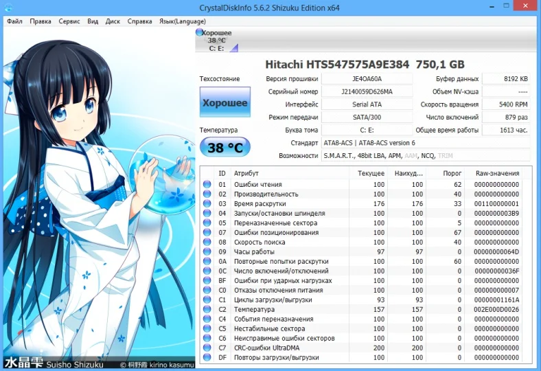Image resolution: width=541 pixels, height=371 pixels.
Task: Click status orb for Производительность row
Action: click(x=207, y=194)
